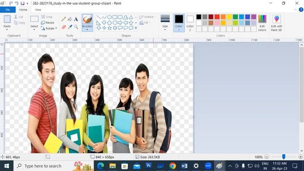Choose the Five-point star shape
304x171 pixels.
(110, 28)
